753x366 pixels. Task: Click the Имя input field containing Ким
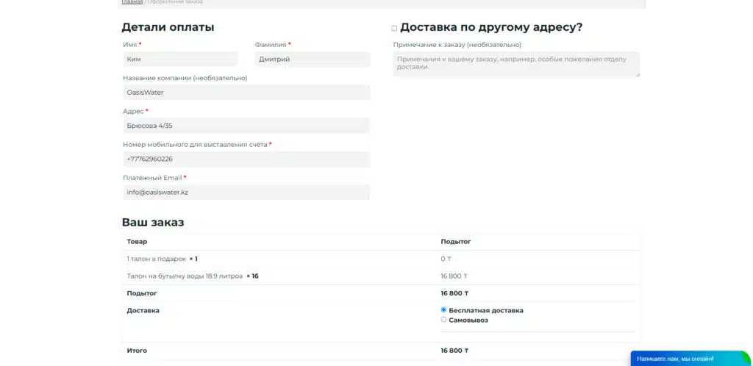(180, 60)
